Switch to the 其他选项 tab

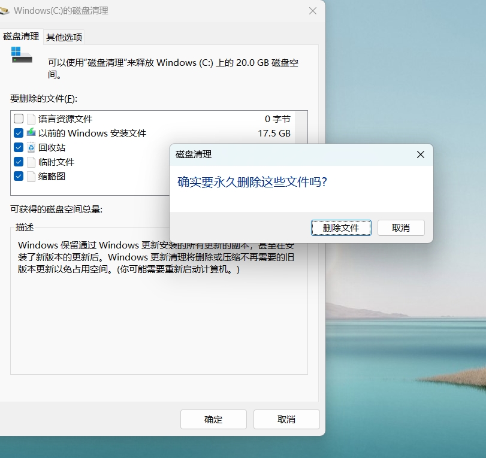click(64, 37)
